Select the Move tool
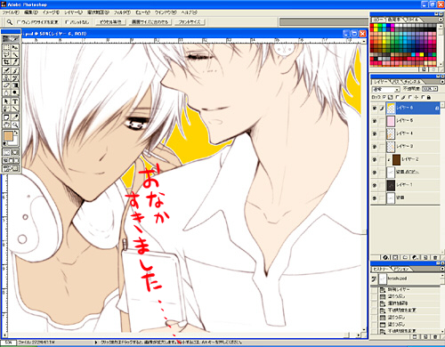Image resolution: width=445 pixels, height=347 pixels. pos(15,47)
